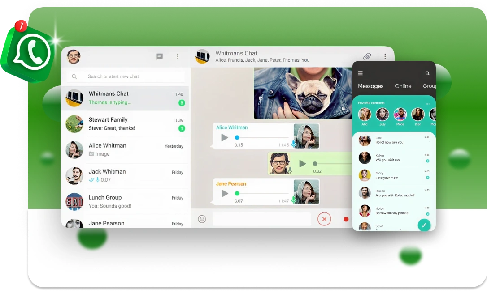Open Kolya's 'Will you visit me' message
The width and height of the screenshot is (487, 293).
tap(394, 157)
